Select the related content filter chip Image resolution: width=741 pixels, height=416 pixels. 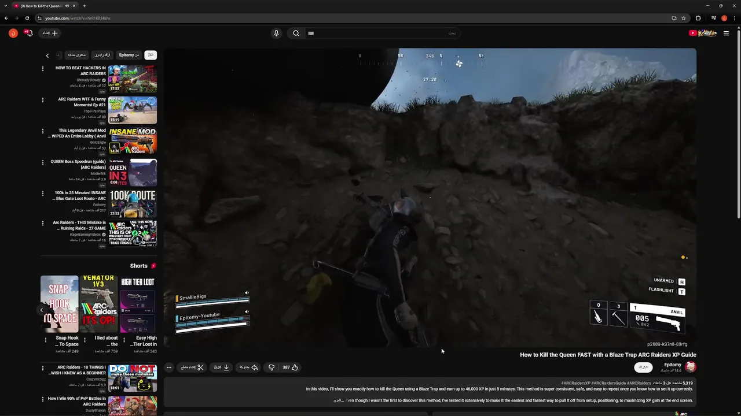[76, 55]
